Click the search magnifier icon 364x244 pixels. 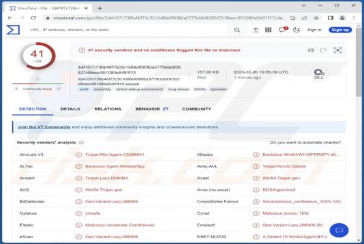(237, 30)
